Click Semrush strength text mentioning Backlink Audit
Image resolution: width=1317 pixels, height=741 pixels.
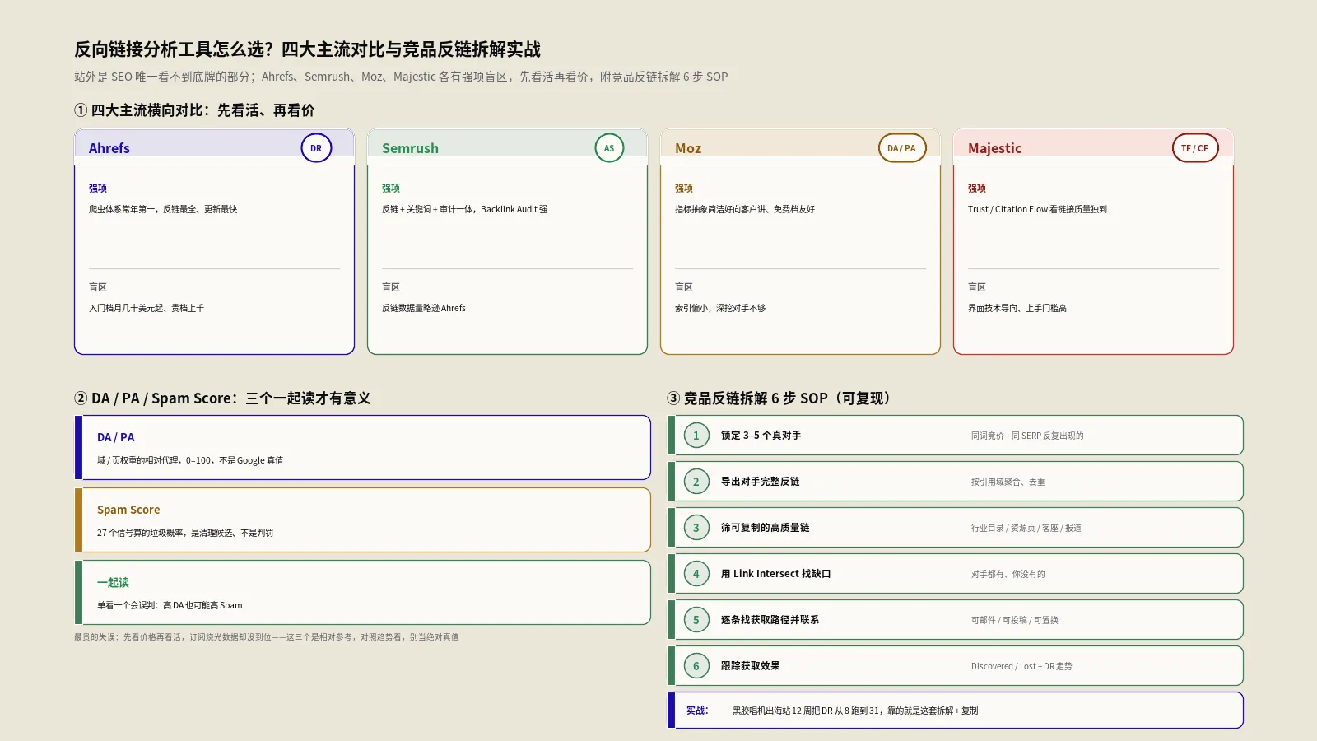tap(464, 209)
